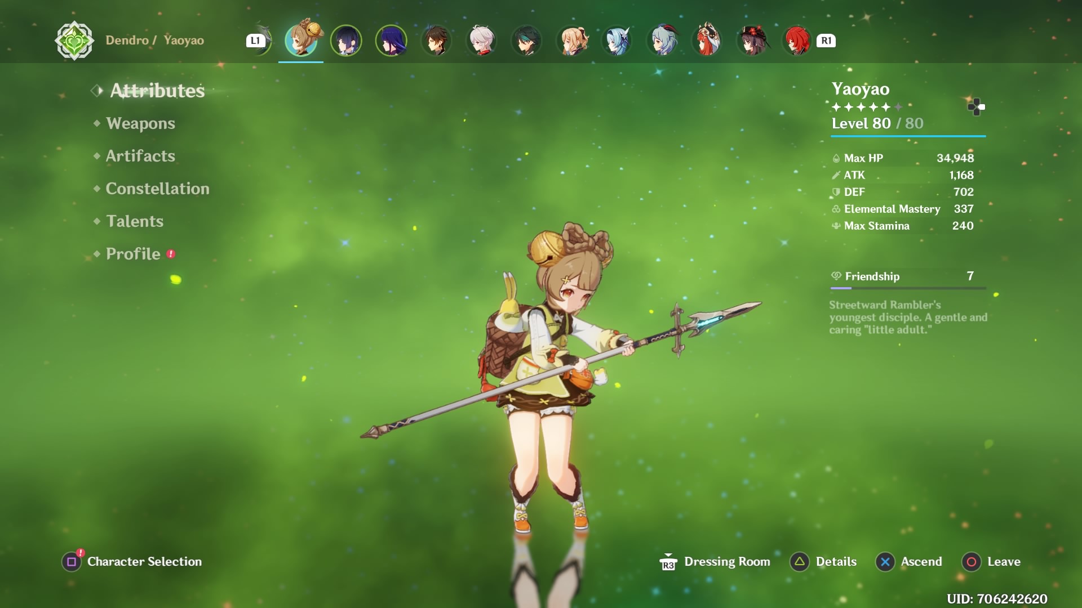Click the five-star rarity row under Yaoyao
1082x608 pixels.
[x=867, y=107]
